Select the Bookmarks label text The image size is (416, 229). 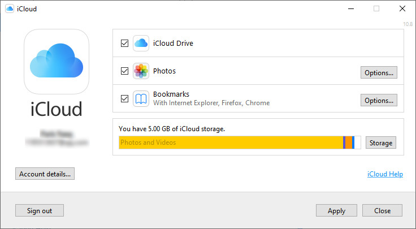point(171,94)
